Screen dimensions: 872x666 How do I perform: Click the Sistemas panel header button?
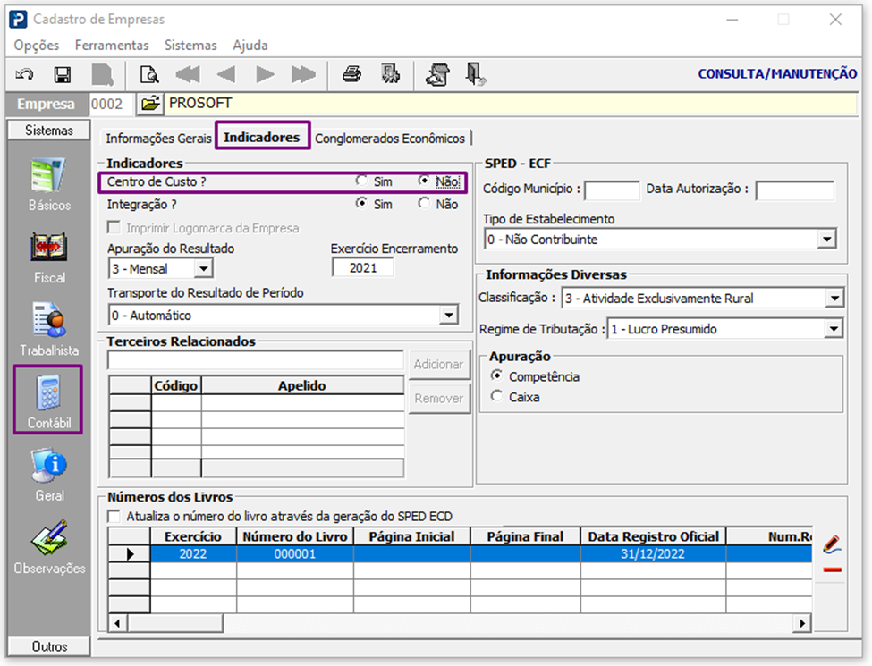coord(48,131)
